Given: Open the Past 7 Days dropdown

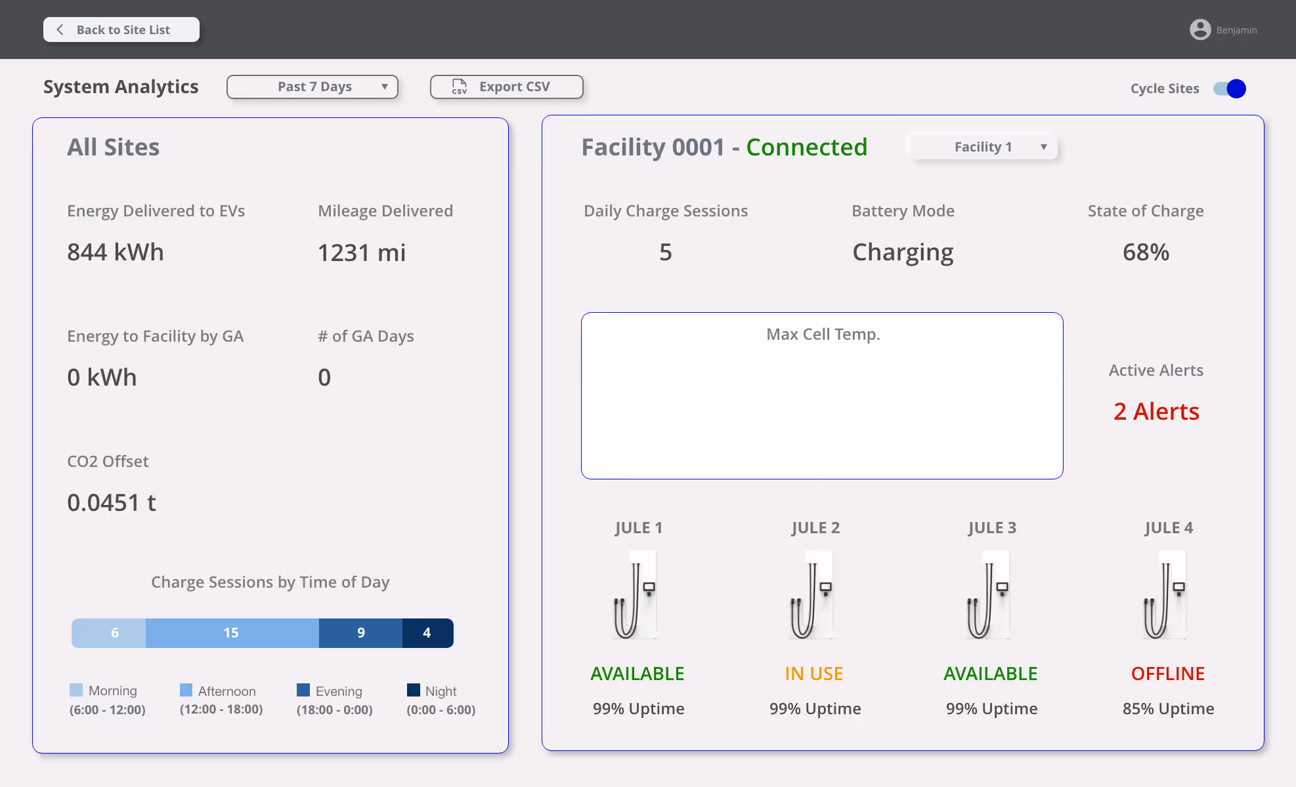Looking at the screenshot, I should click(313, 87).
